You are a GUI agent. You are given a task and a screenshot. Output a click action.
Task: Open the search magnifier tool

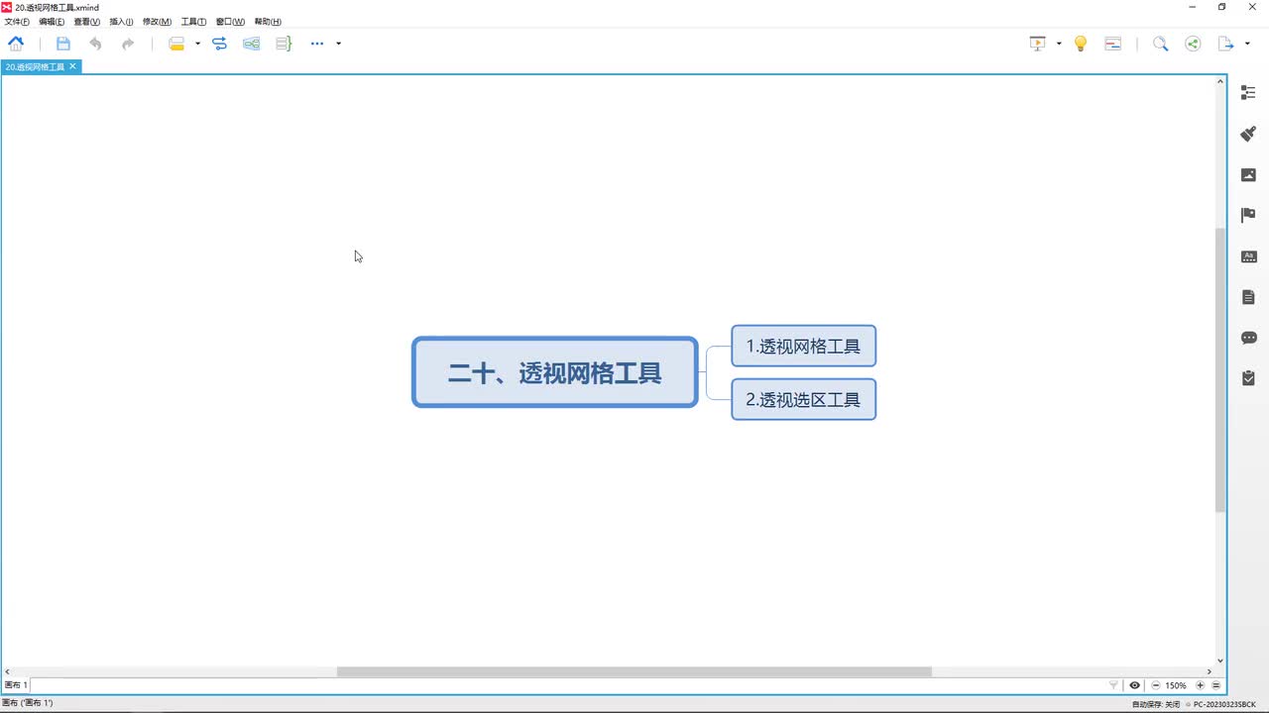point(1160,44)
